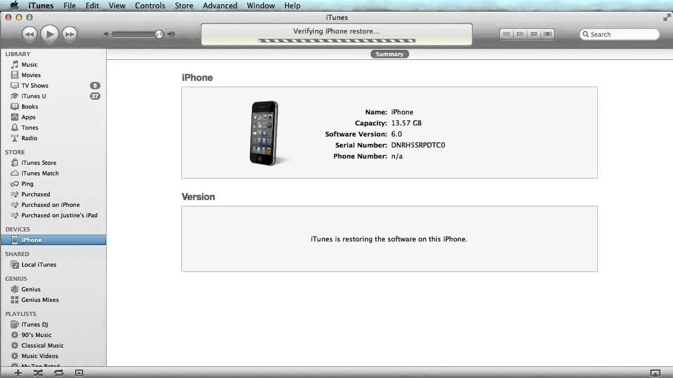Enter full screen with the arrows icon
Image resolution: width=673 pixels, height=378 pixels.
click(x=667, y=17)
